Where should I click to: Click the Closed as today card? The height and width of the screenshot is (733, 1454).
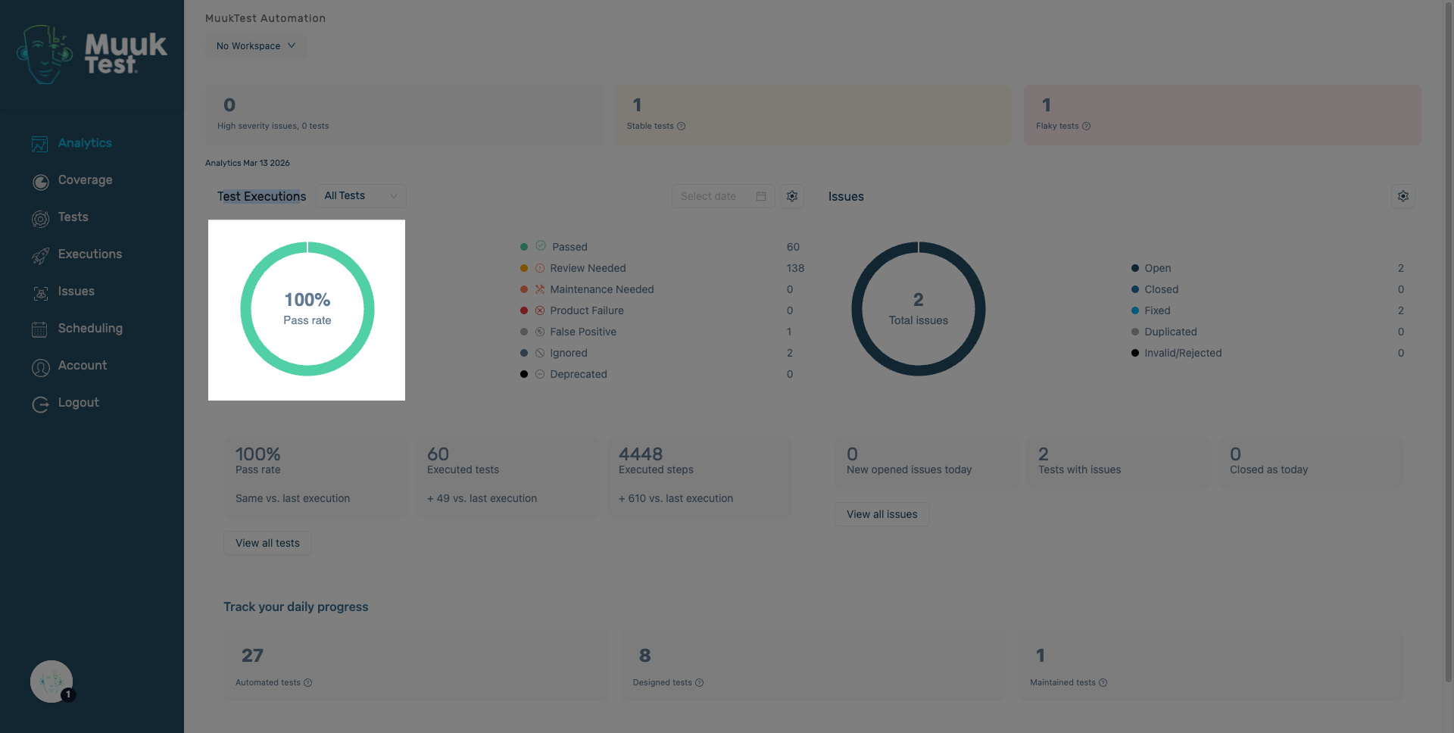click(1310, 463)
